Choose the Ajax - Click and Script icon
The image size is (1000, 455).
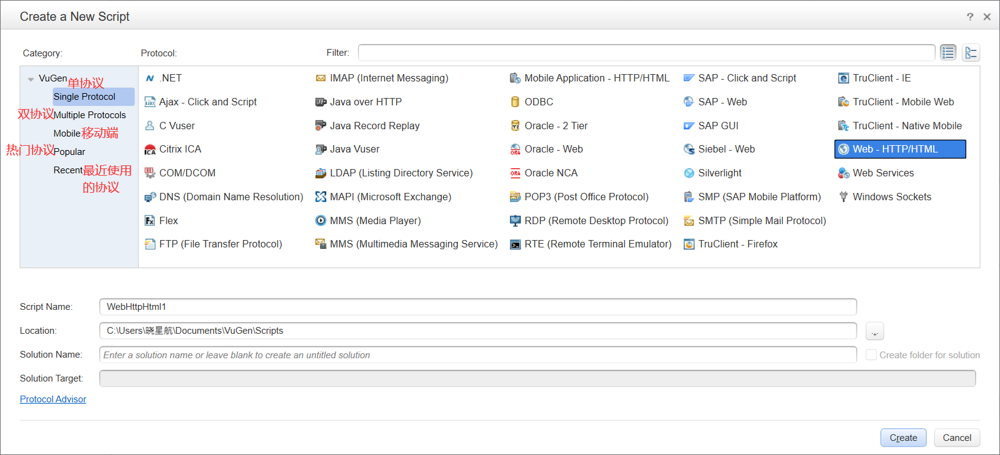150,102
